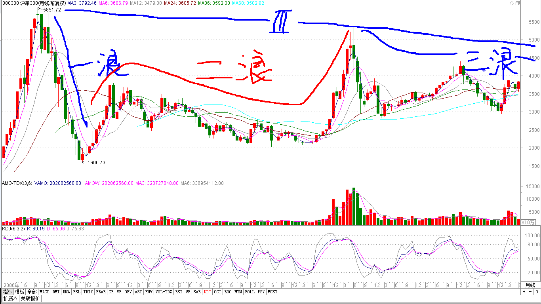Click the VAMO: 202062560.00 value
The height and width of the screenshot is (304, 541).
click(58, 183)
